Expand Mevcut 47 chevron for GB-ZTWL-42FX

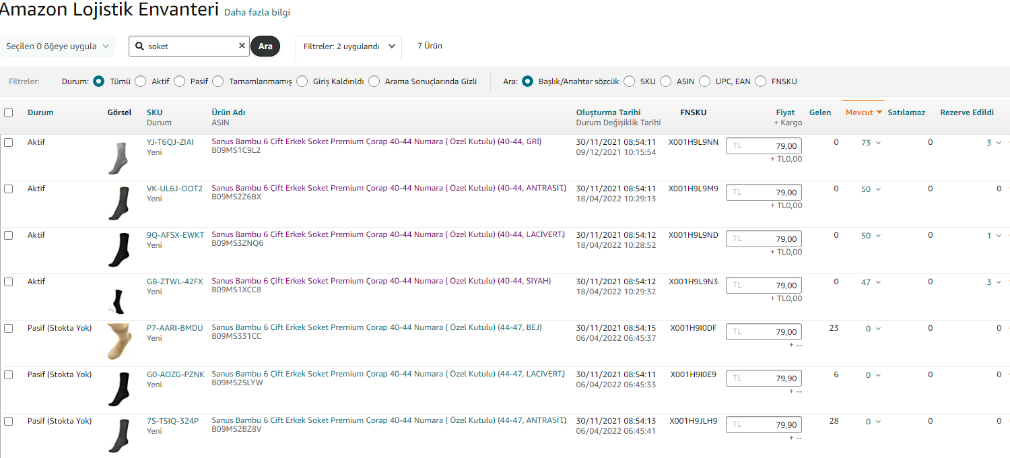[878, 282]
